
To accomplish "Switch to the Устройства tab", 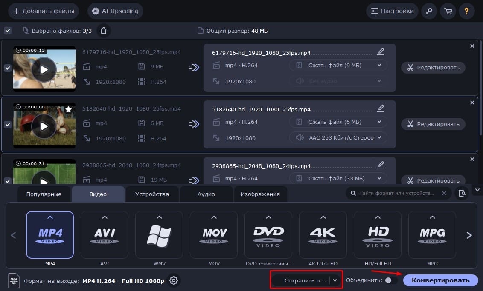I will [x=152, y=194].
